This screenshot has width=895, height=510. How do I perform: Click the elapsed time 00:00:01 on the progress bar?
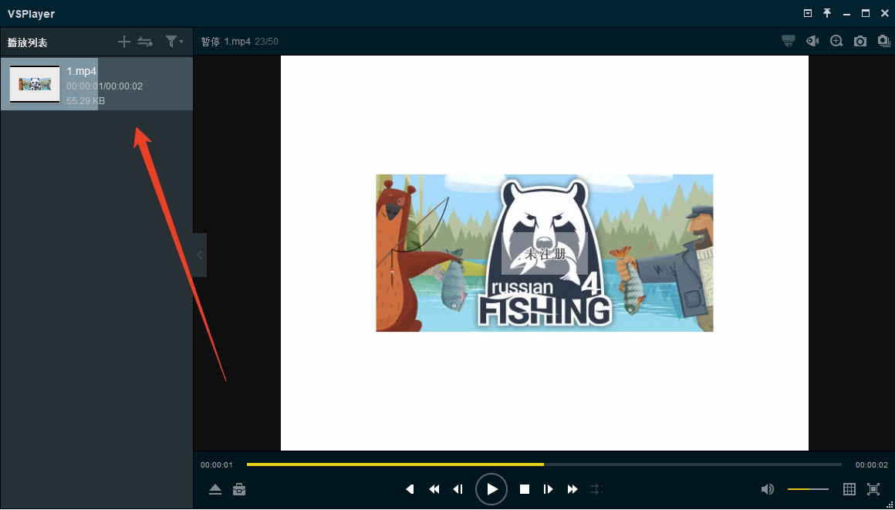[x=217, y=465]
